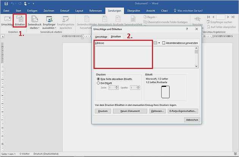Click the Empfänger auswählen icon
This screenshot has width=239, height=157.
(x=49, y=20)
